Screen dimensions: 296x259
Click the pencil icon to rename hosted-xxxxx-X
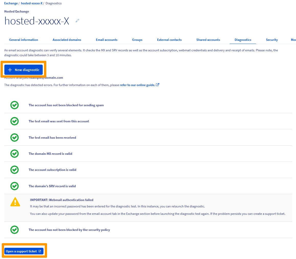[77, 21]
